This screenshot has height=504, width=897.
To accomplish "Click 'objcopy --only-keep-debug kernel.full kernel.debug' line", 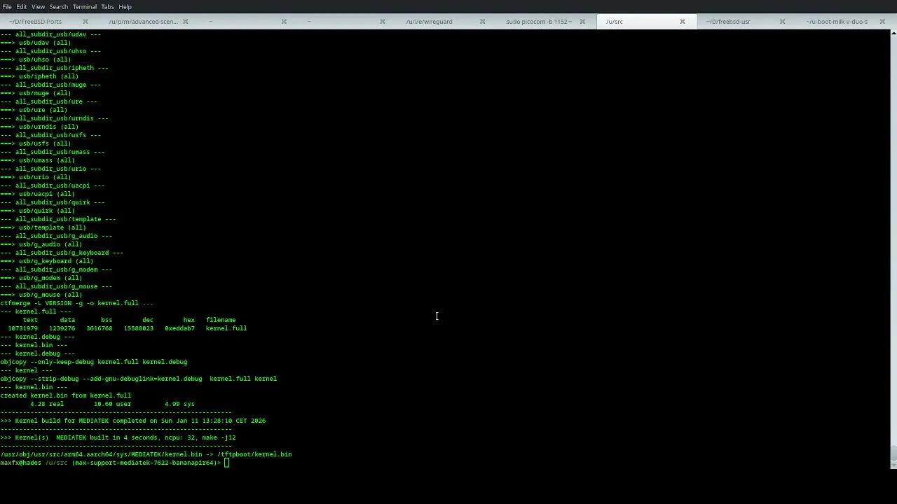I will point(94,362).
